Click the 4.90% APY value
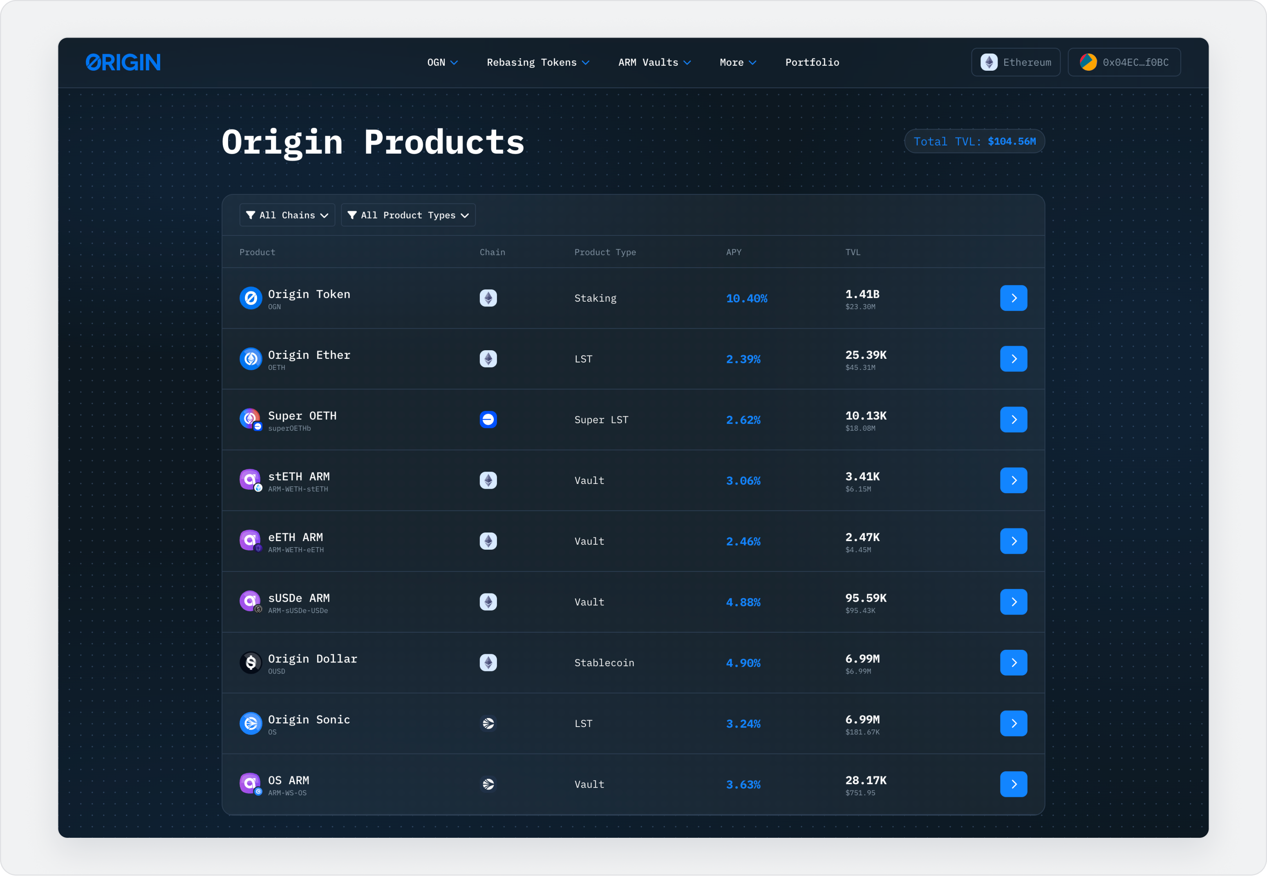Viewport: 1267px width, 886px height. click(x=743, y=662)
